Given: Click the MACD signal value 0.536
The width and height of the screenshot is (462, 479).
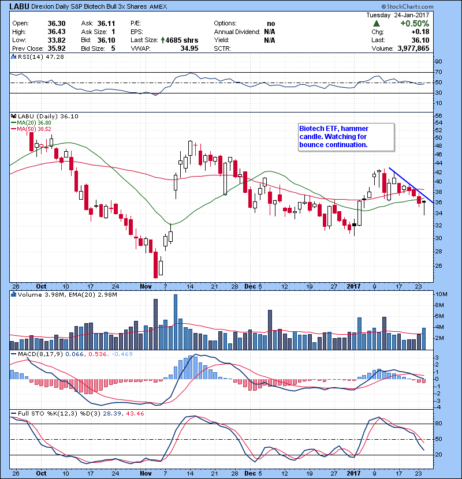Looking at the screenshot, I should tap(98, 354).
